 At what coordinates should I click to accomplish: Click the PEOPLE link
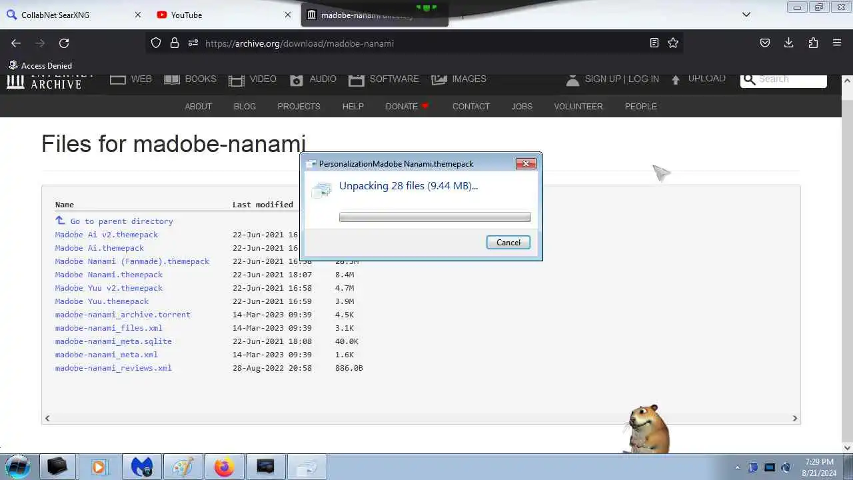click(x=640, y=107)
